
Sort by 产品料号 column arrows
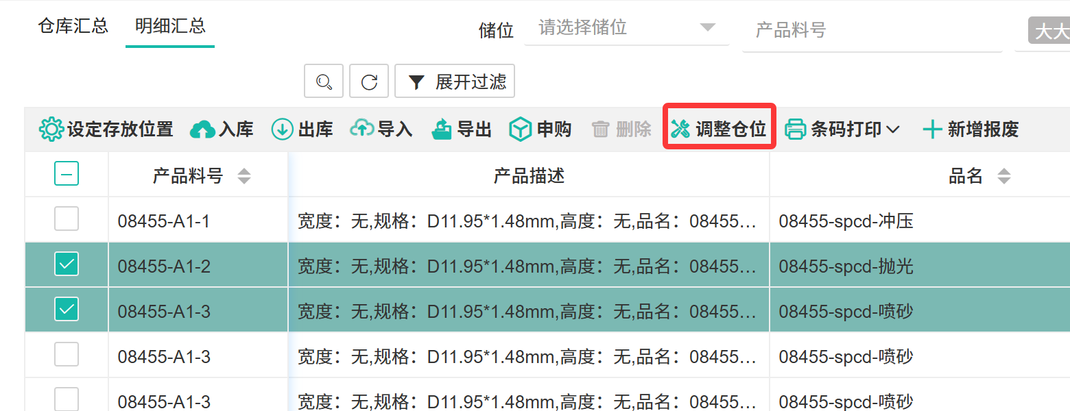coord(244,177)
